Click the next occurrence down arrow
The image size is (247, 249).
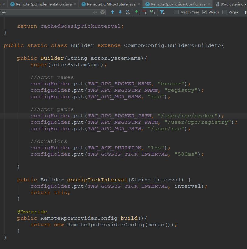click(x=120, y=12)
